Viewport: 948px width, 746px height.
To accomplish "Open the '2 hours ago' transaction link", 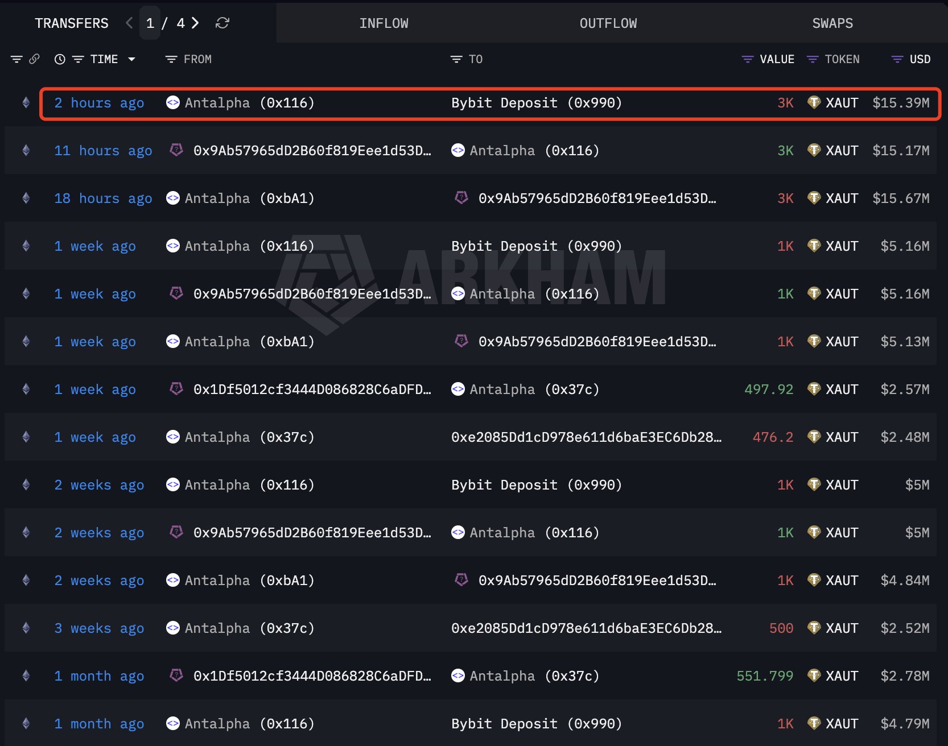I will [x=99, y=103].
